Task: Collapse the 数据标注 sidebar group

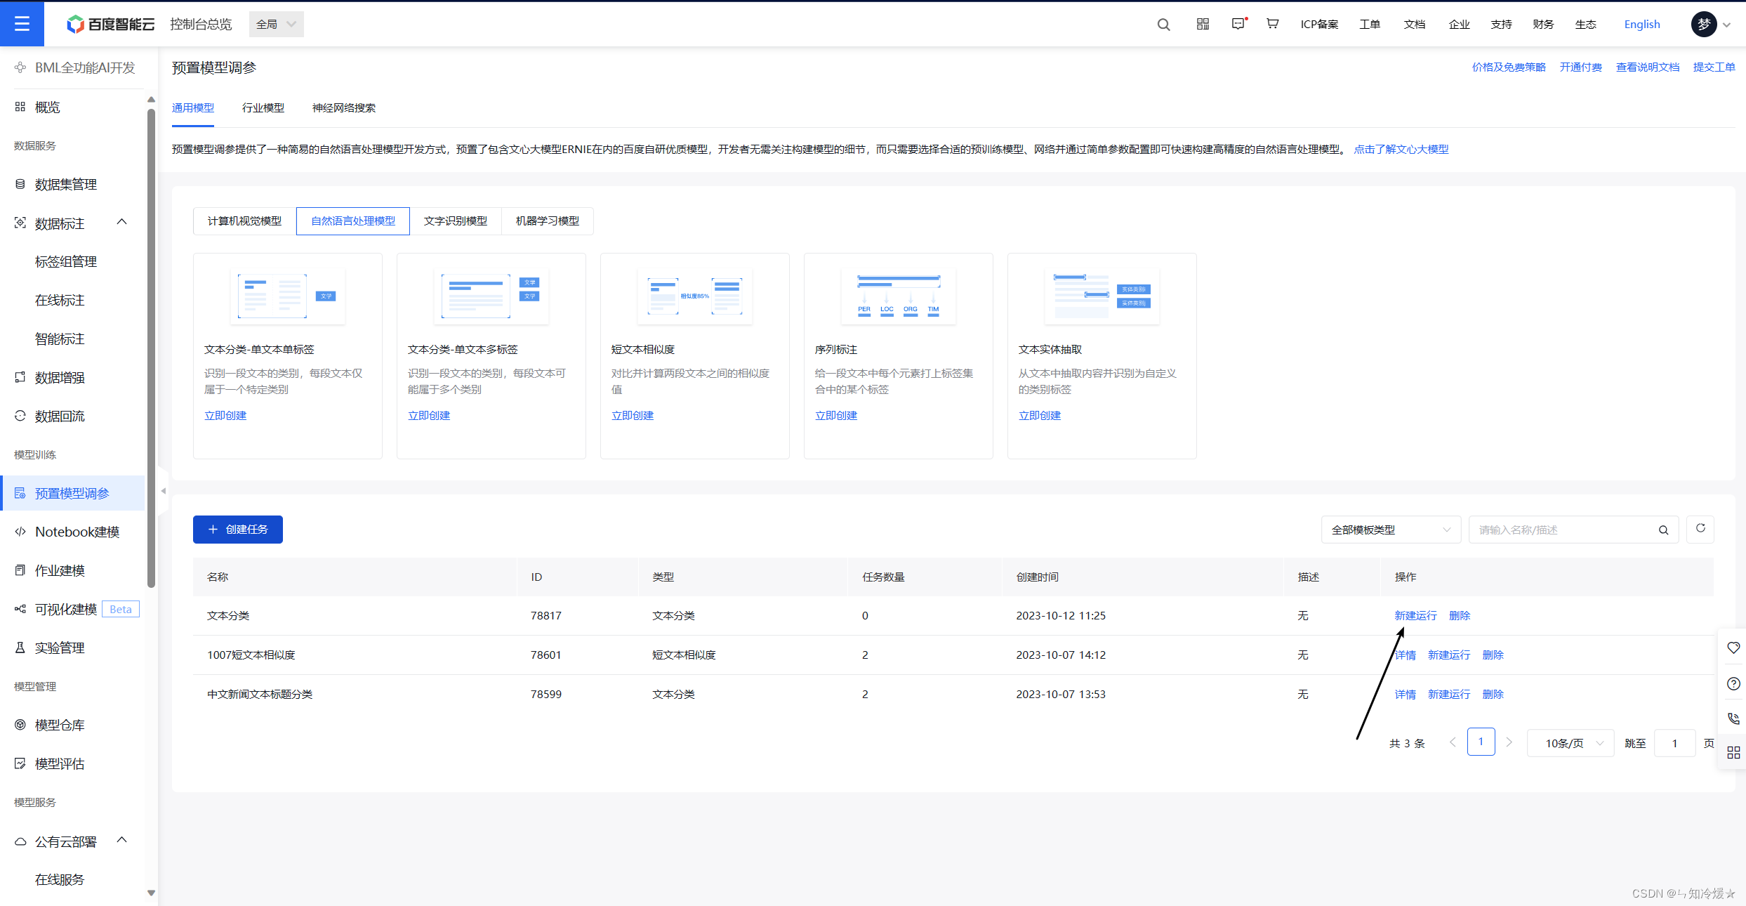Action: click(x=121, y=223)
